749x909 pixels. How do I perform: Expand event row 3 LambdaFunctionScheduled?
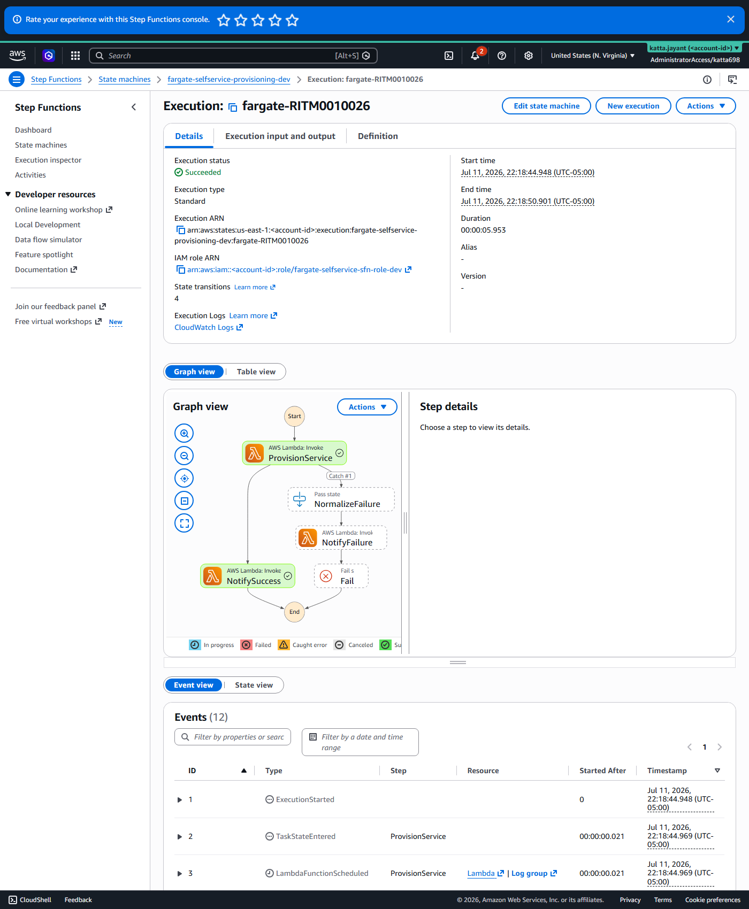(180, 874)
